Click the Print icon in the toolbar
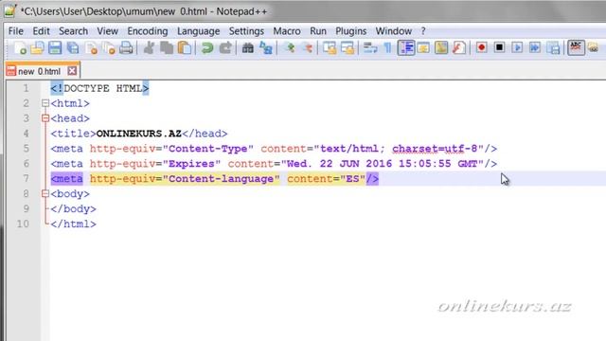This screenshot has width=606, height=341. [x=126, y=48]
